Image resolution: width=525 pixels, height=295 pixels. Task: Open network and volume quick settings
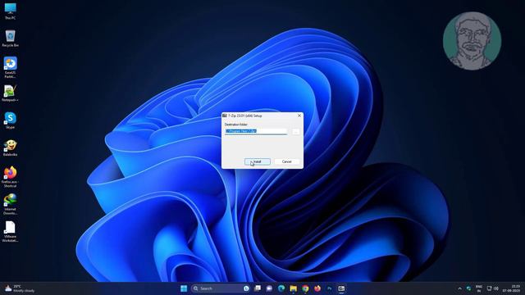492,288
